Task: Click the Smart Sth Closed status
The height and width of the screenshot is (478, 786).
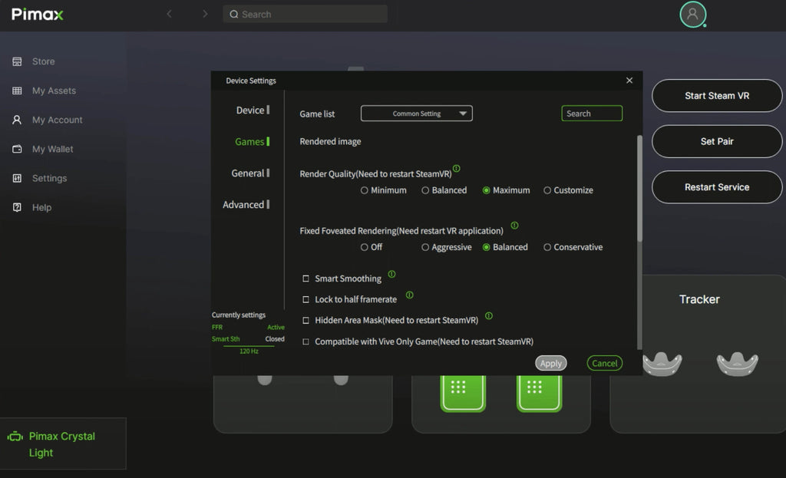Action: coord(248,339)
